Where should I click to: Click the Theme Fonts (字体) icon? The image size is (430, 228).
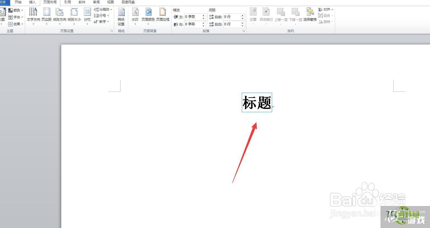click(10, 17)
